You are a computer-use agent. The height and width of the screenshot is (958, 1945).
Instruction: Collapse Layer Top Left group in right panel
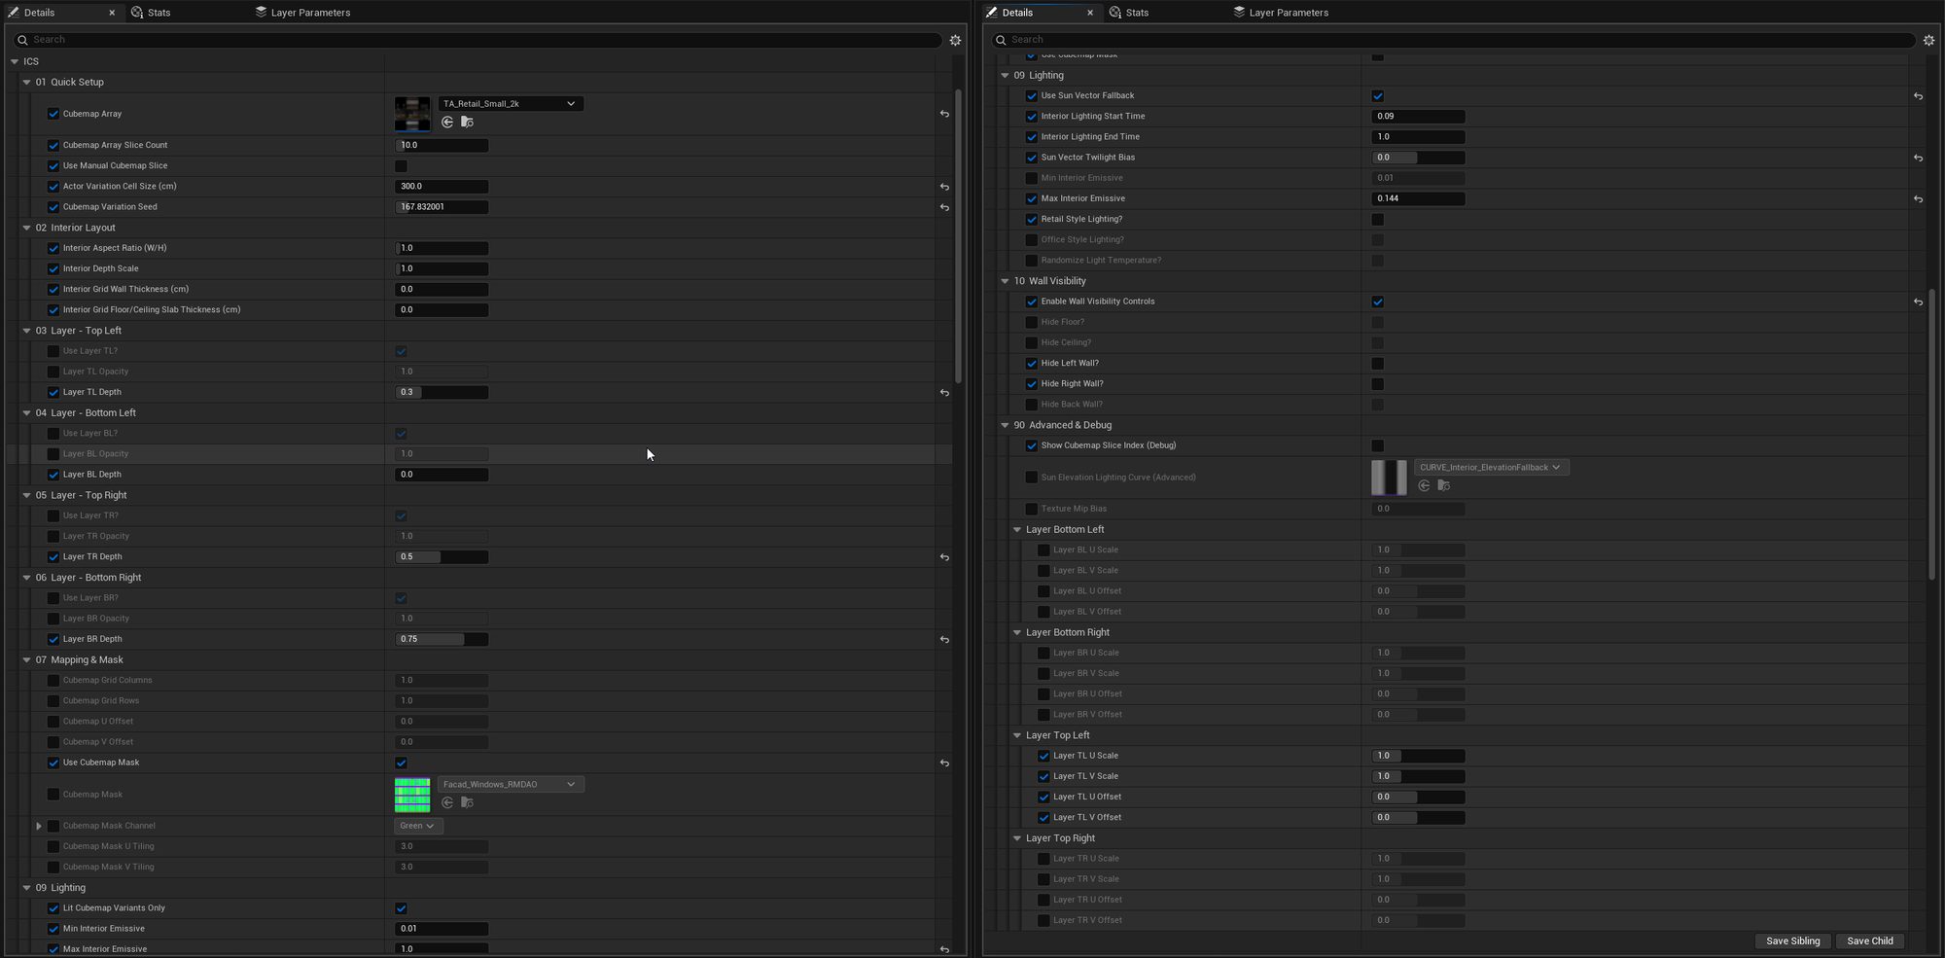coord(1017,735)
